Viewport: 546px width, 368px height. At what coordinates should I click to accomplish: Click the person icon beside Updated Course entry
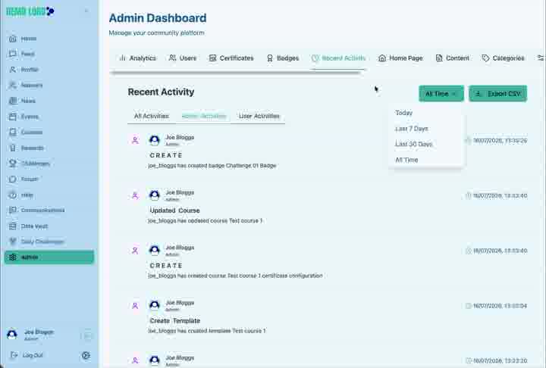[135, 195]
